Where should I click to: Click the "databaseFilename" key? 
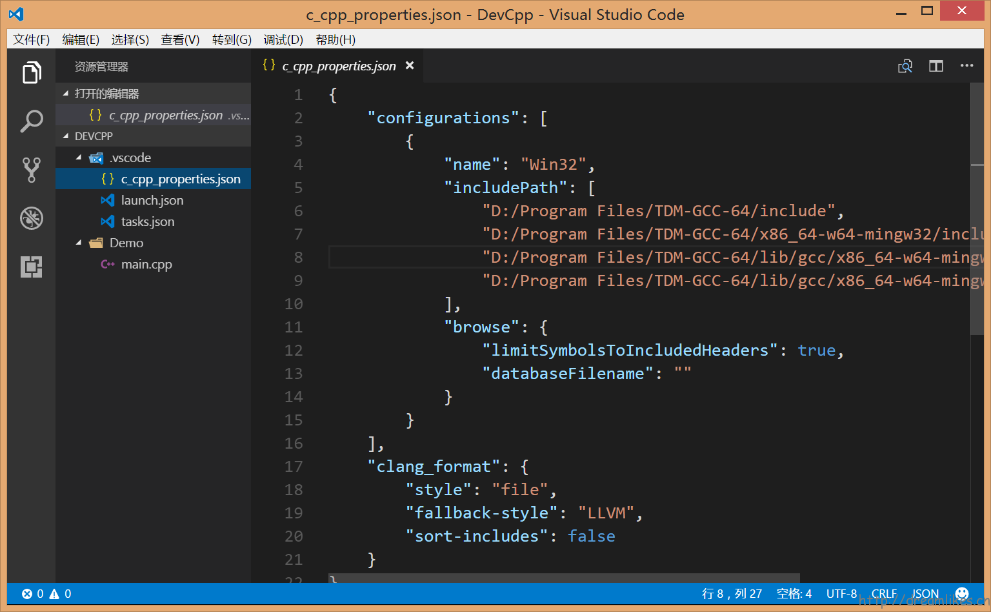[568, 374]
